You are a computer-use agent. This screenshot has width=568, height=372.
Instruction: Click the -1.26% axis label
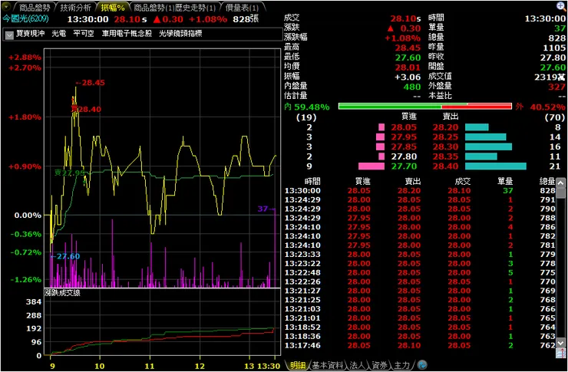coord(26,280)
